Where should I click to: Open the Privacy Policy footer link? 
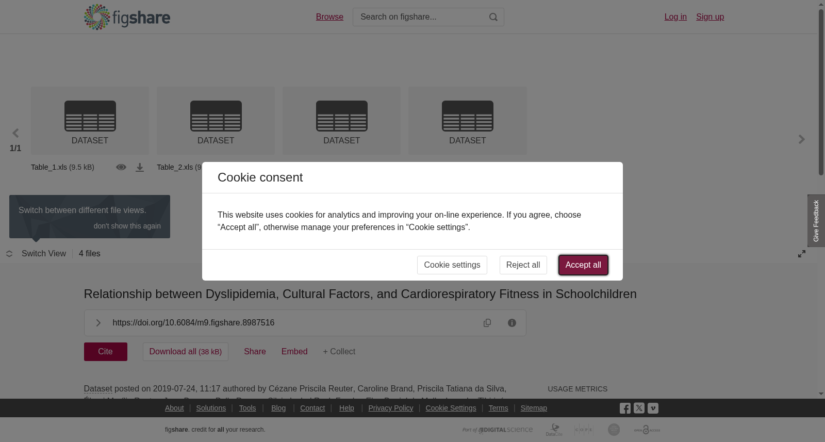pos(391,408)
